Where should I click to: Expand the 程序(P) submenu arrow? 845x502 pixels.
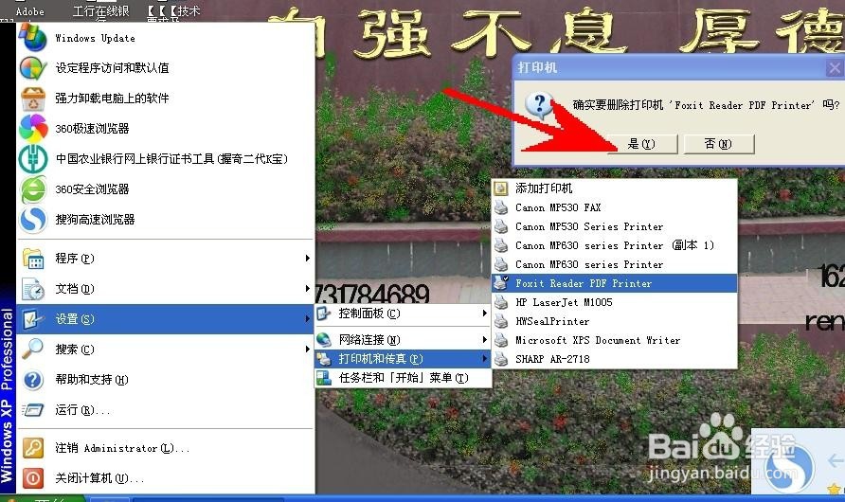pos(307,259)
